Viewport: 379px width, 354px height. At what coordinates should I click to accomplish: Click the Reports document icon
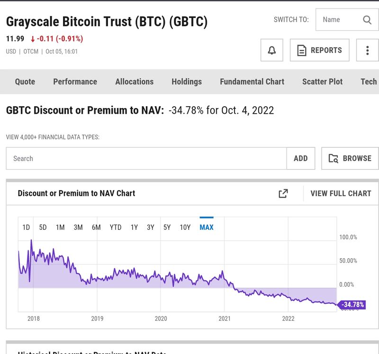[303, 50]
